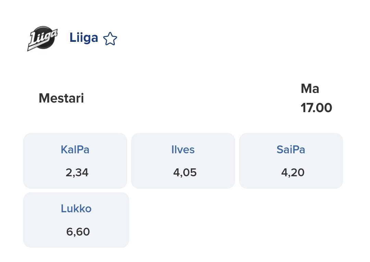Viewport: 370px width, 262px height.
Task: Click the Ma day label
Action: [x=310, y=89]
